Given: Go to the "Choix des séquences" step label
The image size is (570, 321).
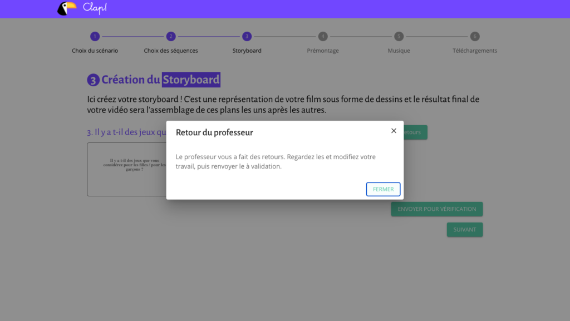Looking at the screenshot, I should click(171, 51).
